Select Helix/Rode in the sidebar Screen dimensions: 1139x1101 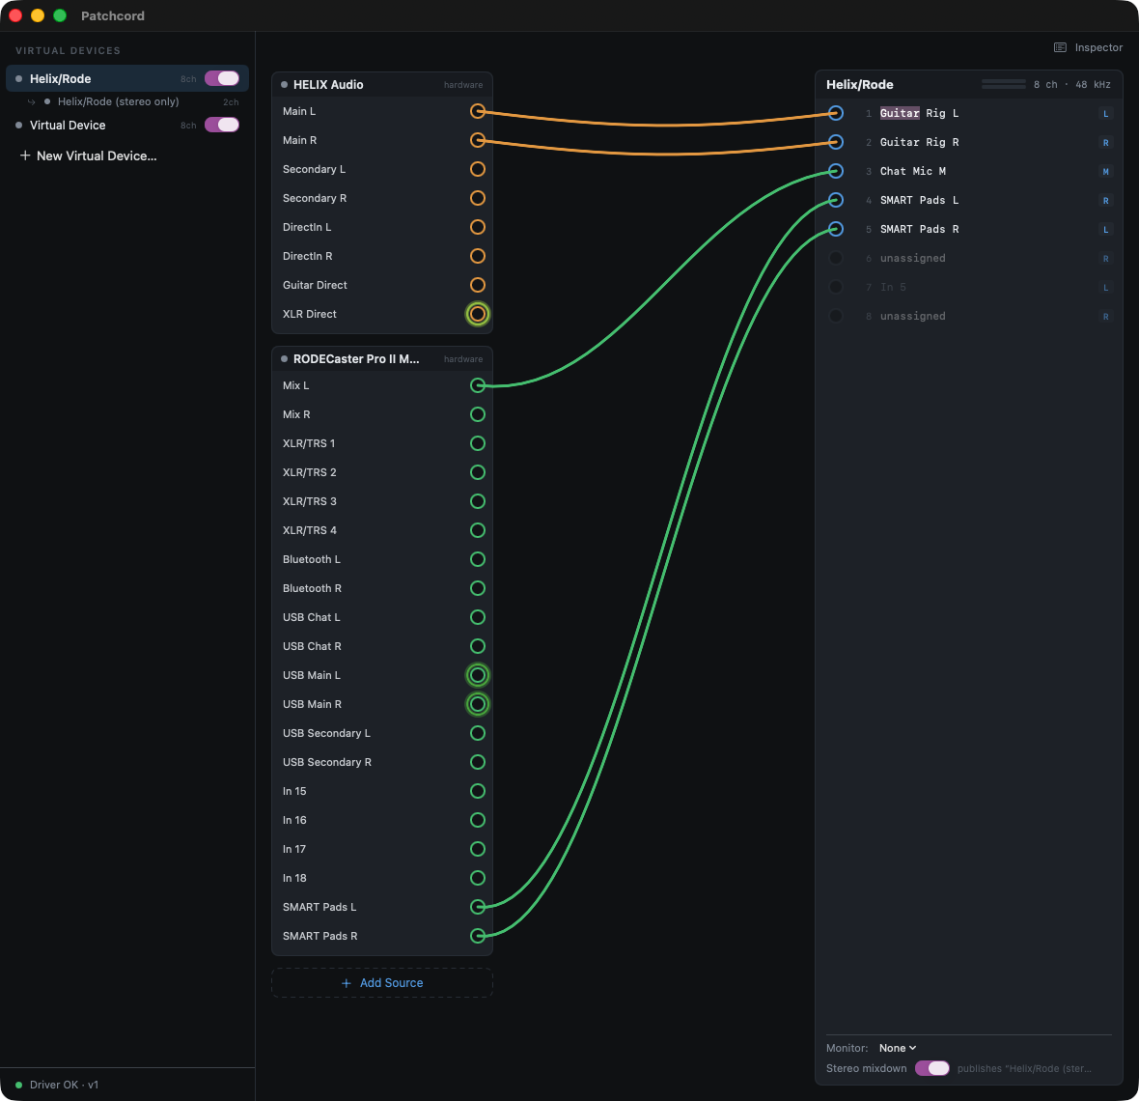[x=127, y=78]
